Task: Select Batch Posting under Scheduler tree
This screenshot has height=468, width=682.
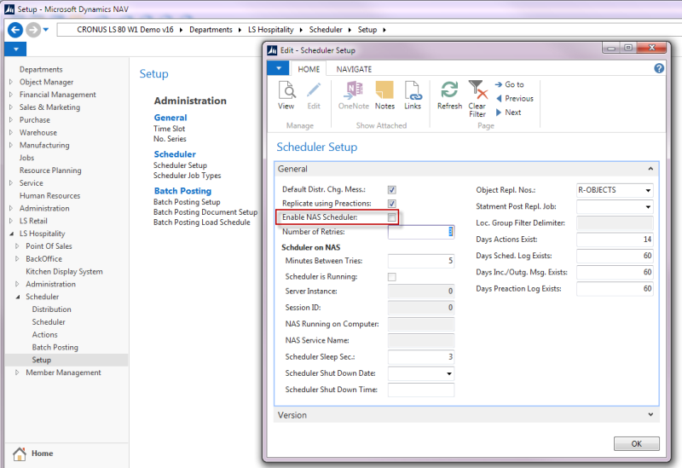Action: pos(55,347)
